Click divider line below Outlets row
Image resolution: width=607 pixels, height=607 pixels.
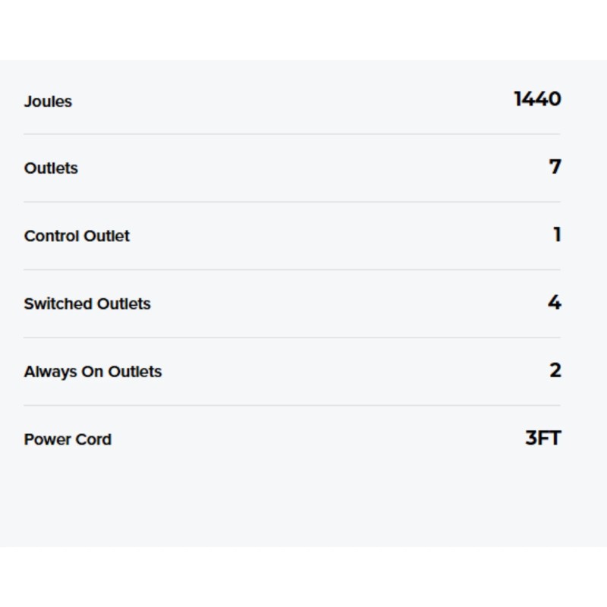[292, 202]
